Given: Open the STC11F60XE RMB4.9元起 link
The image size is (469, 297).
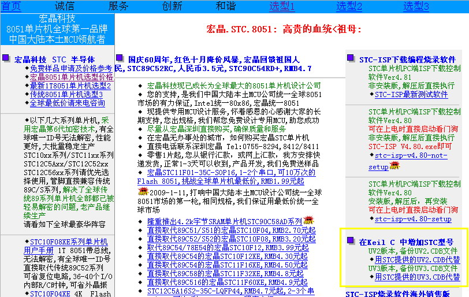Looking at the screenshot, I should tap(228, 283).
